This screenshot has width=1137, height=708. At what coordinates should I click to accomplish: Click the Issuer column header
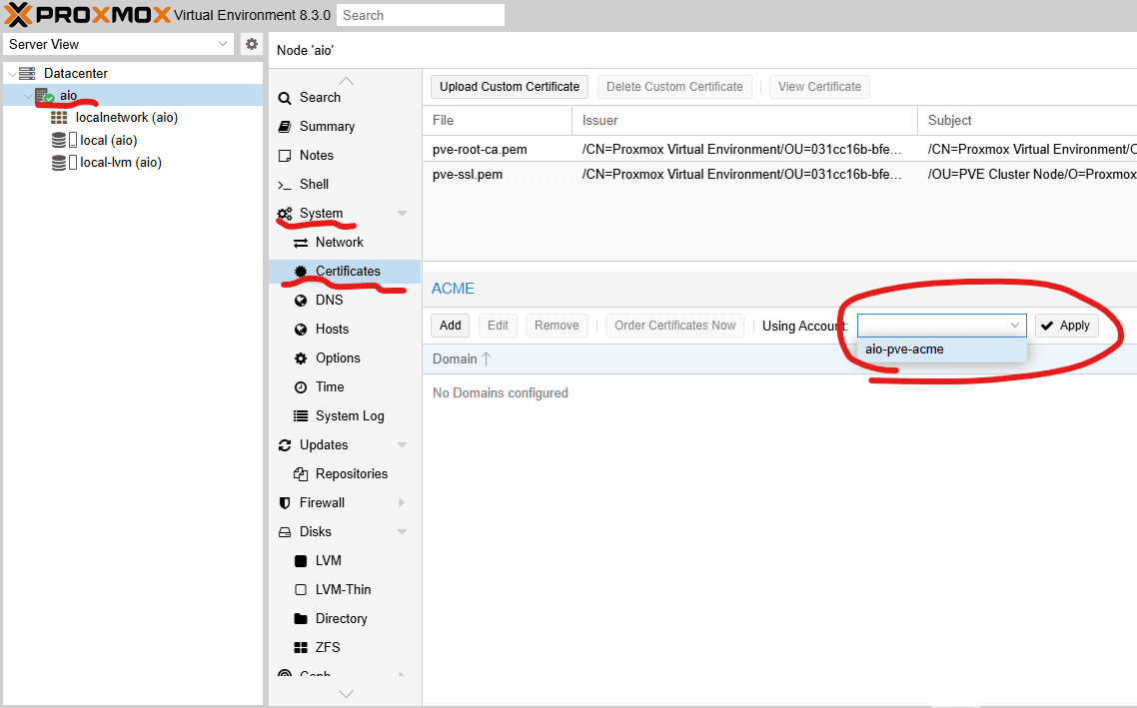744,120
